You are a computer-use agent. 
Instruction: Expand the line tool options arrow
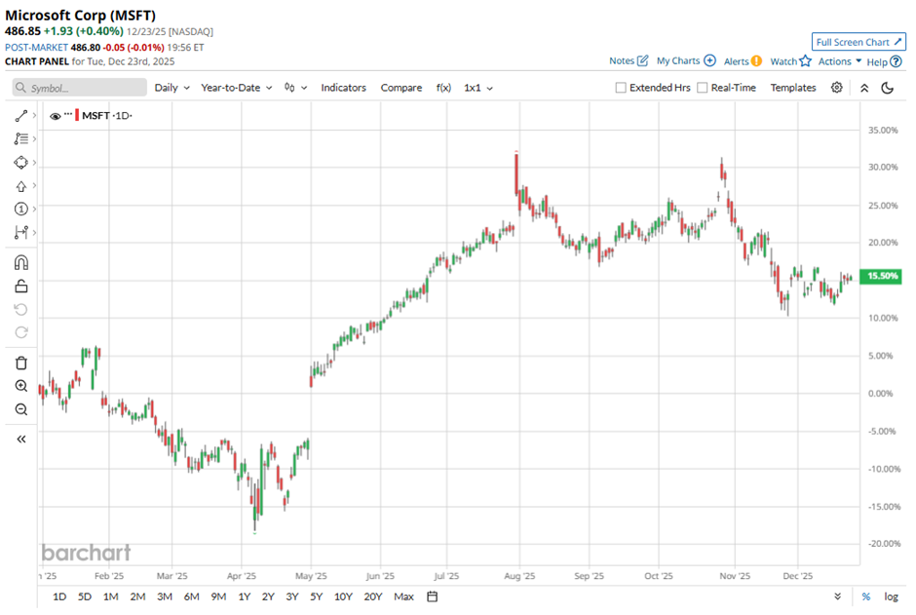[x=34, y=116]
